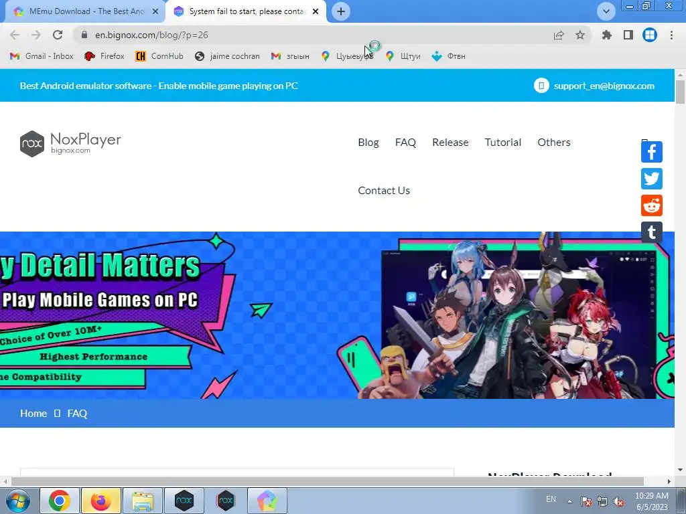Viewport: 686px width, 514px height.
Task: Open the ComHub bookmark
Action: [159, 56]
